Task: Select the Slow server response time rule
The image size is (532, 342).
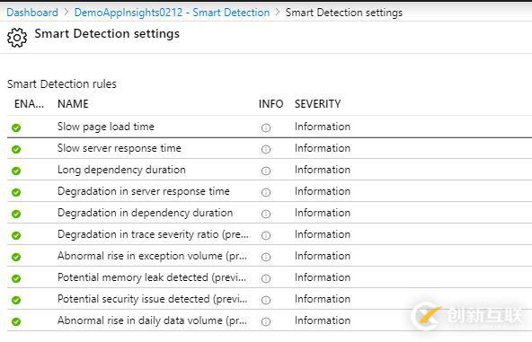Action: click(120, 148)
